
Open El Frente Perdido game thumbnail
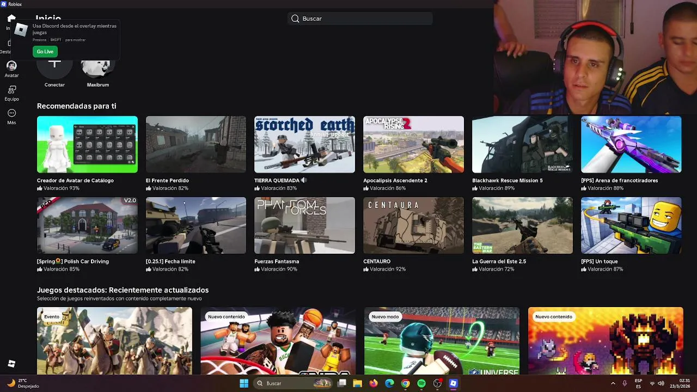[196, 144]
